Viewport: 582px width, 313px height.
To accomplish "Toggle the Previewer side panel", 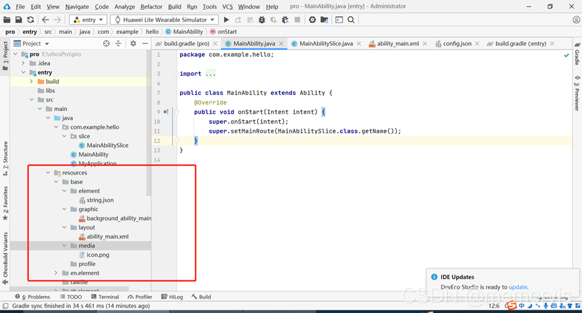I will pos(577,93).
